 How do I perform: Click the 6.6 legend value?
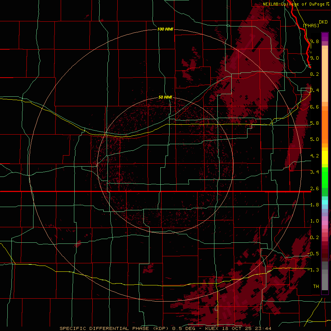pyautogui.click(x=314, y=107)
